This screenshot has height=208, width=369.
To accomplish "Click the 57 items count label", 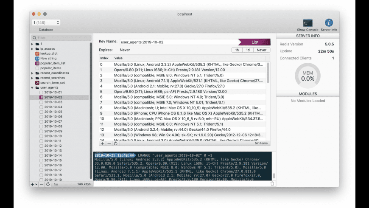I will 261,143.
